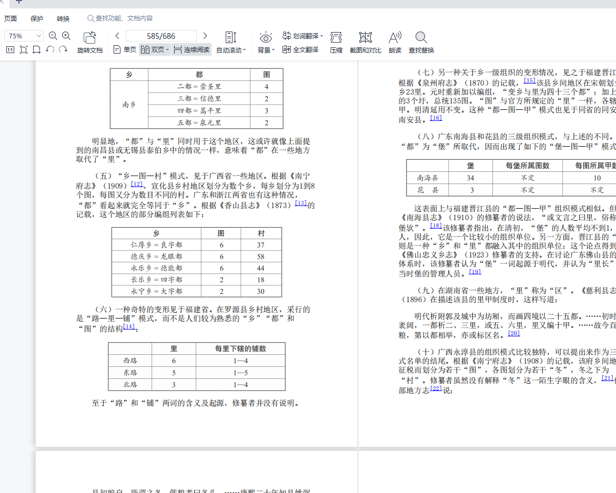Open 截图和对比 screenshot and compare

pos(366,43)
